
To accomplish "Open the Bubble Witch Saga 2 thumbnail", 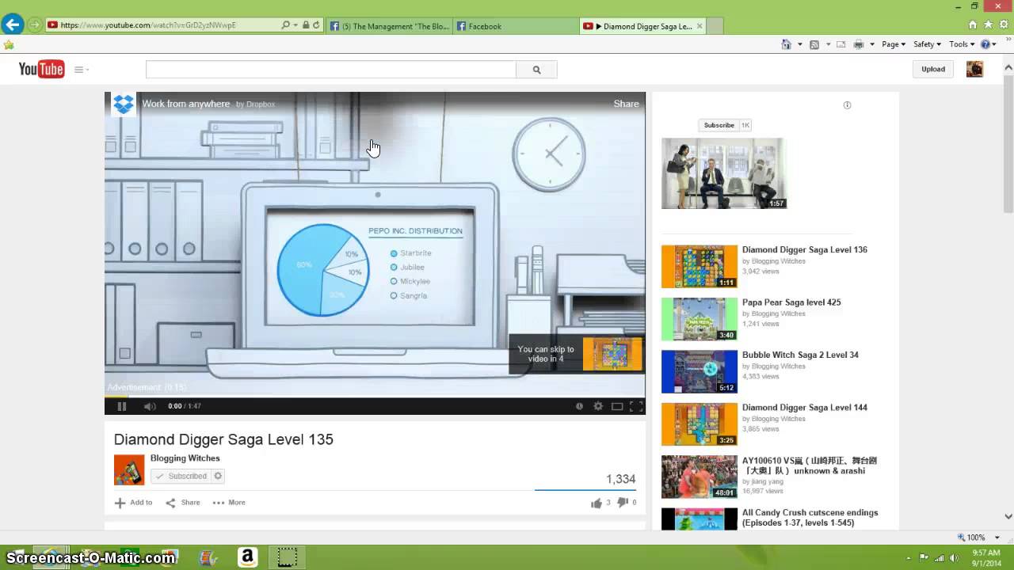I will coord(700,371).
